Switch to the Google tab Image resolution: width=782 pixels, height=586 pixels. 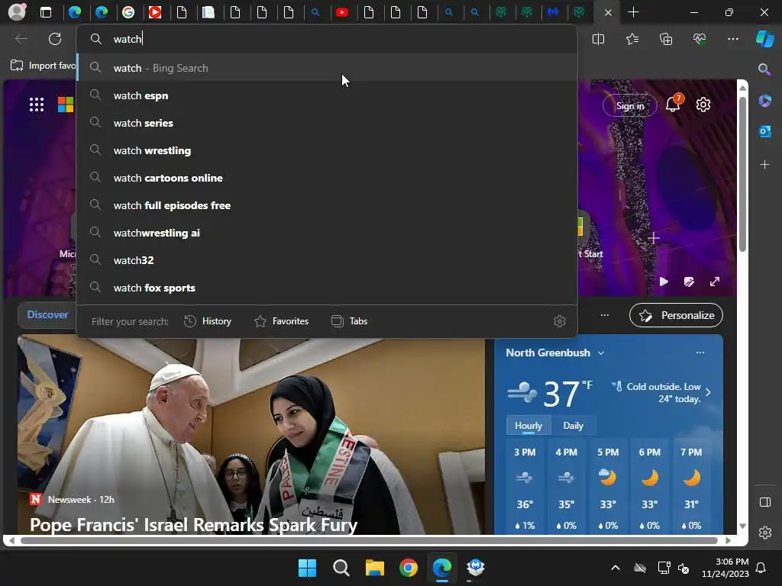[x=128, y=12]
